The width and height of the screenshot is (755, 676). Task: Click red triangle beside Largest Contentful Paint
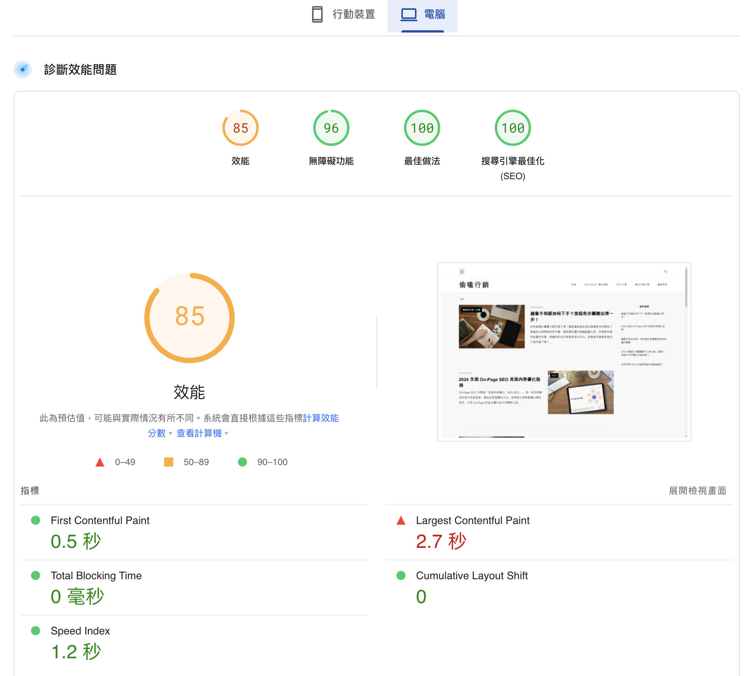point(401,520)
